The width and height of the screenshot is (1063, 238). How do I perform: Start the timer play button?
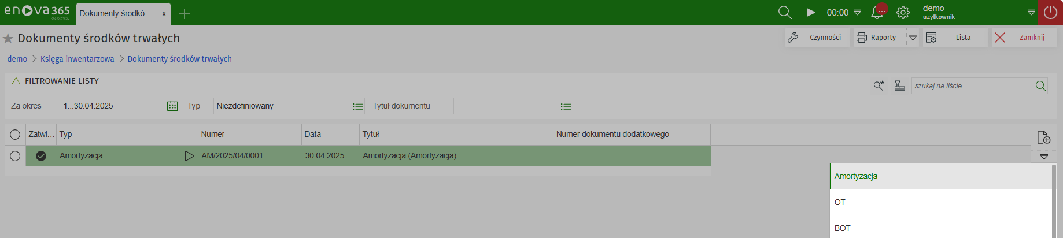811,13
